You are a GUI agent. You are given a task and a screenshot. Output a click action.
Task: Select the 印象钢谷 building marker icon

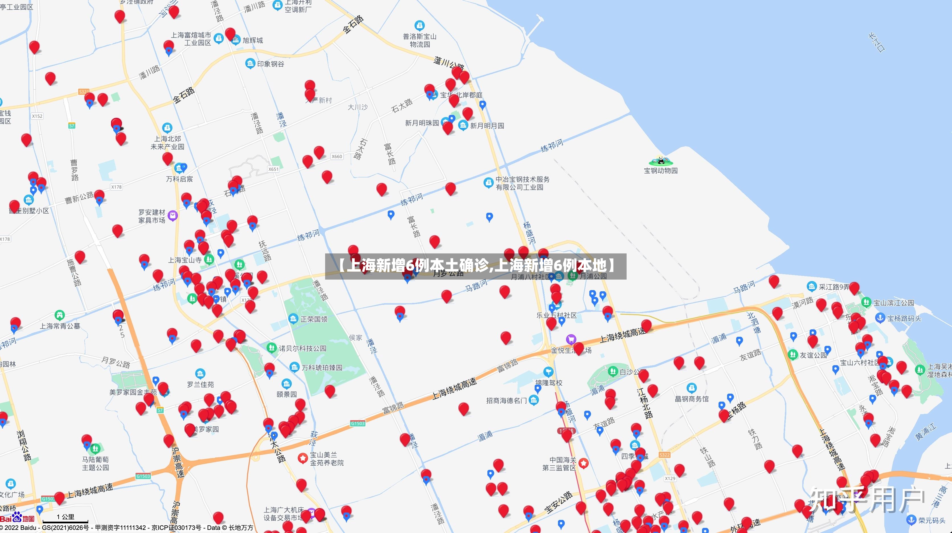250,63
